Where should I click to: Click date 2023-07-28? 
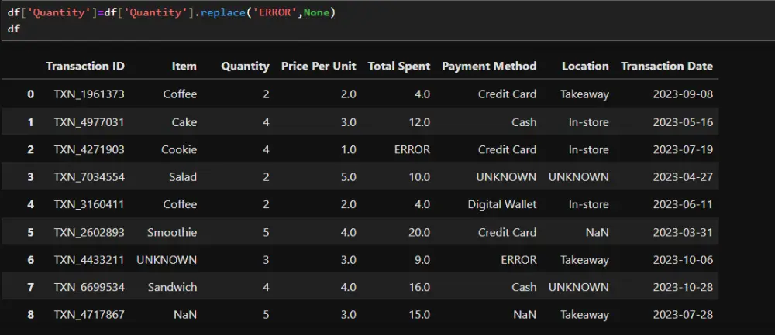[x=683, y=314]
